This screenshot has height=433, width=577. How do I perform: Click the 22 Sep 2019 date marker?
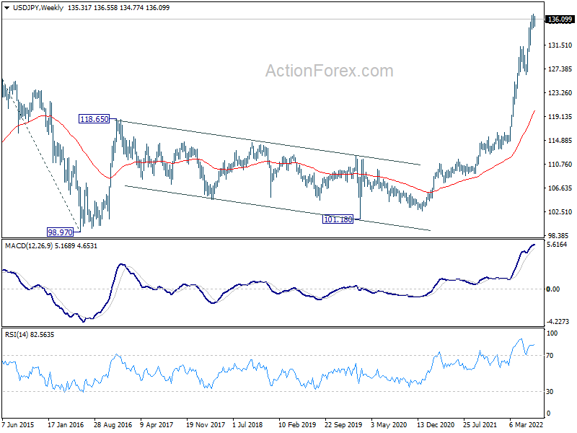(343, 424)
